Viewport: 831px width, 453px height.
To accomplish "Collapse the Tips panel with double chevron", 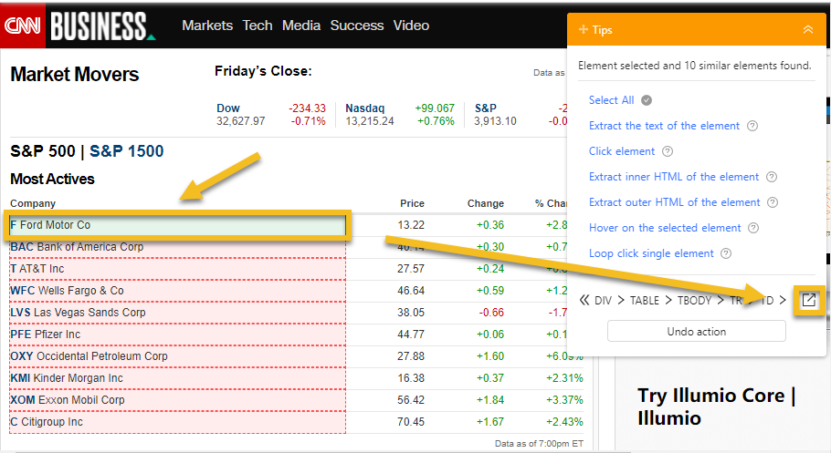I will click(807, 30).
